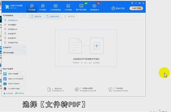Click the 清空列表 button
The width and height of the screenshot is (171, 112).
[69, 16]
